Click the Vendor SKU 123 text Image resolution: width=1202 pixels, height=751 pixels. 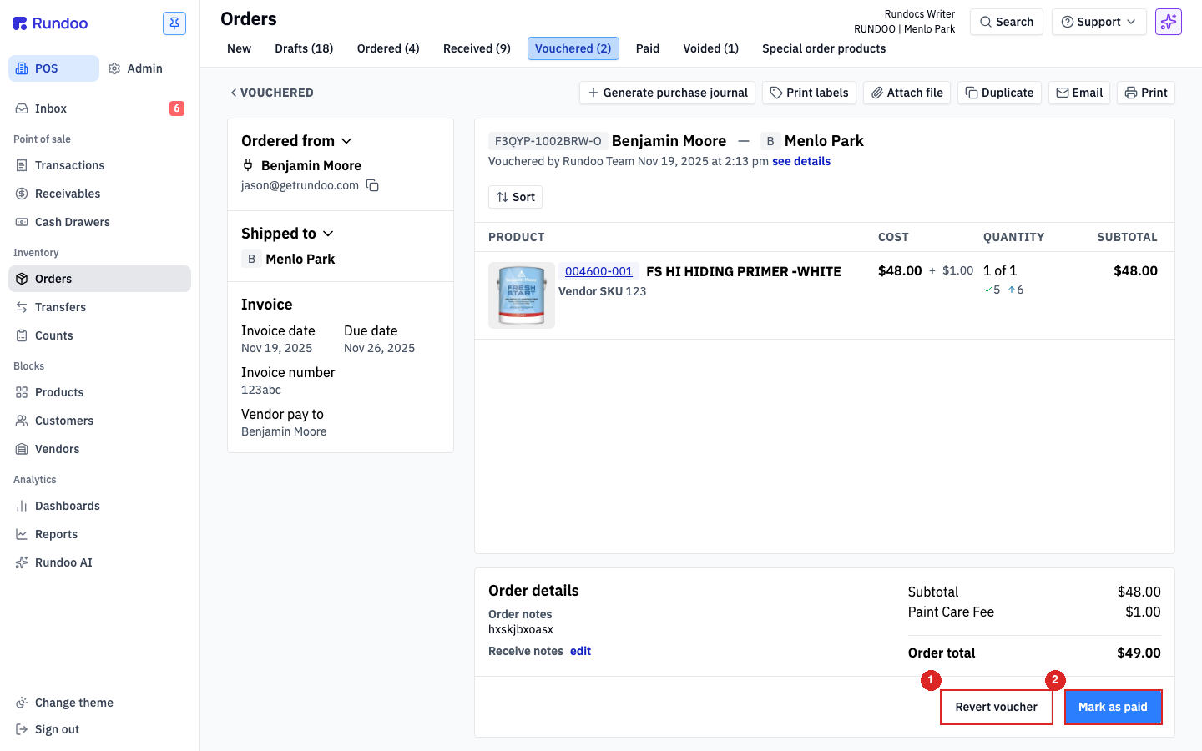point(602,291)
